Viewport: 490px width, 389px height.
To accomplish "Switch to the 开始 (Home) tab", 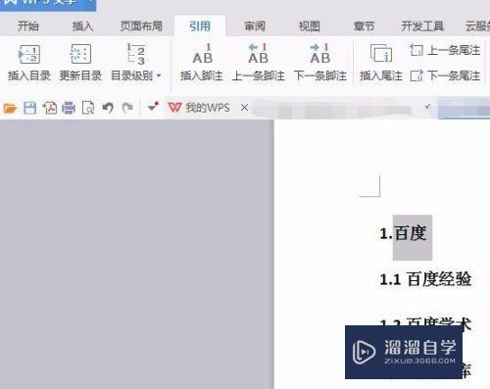I will (x=28, y=25).
